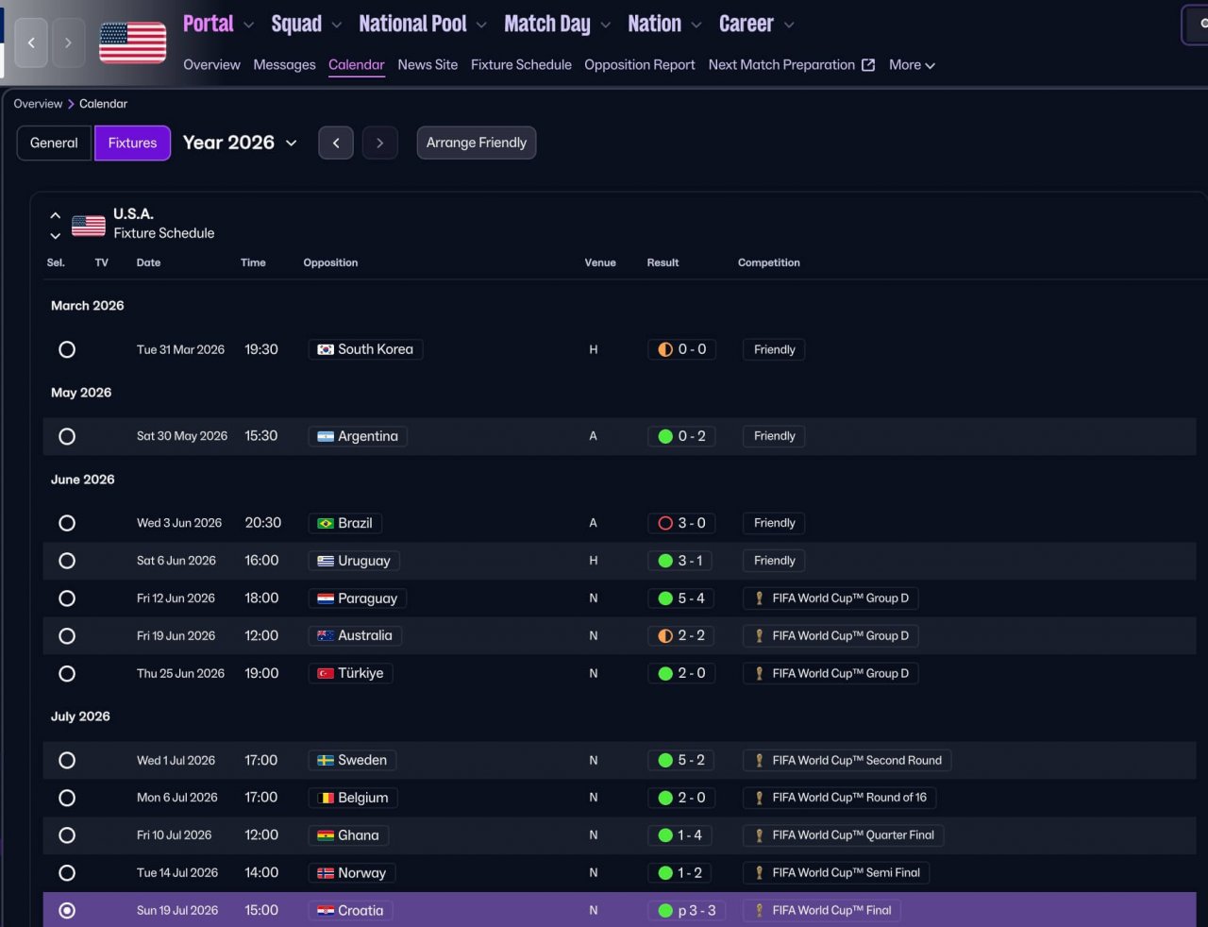The width and height of the screenshot is (1208, 927).
Task: Click the 5 - 4 Paraguay result
Action: pyautogui.click(x=681, y=598)
